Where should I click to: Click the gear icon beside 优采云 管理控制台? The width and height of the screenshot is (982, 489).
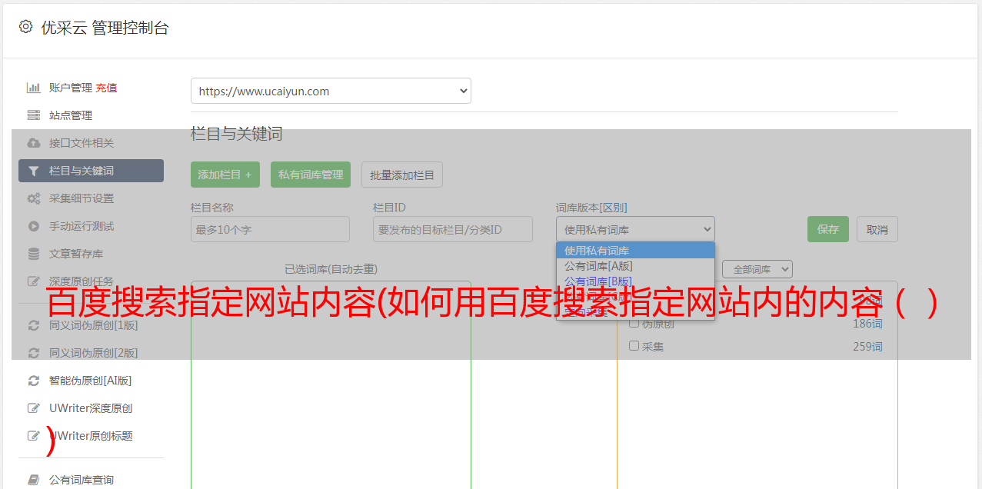26,27
